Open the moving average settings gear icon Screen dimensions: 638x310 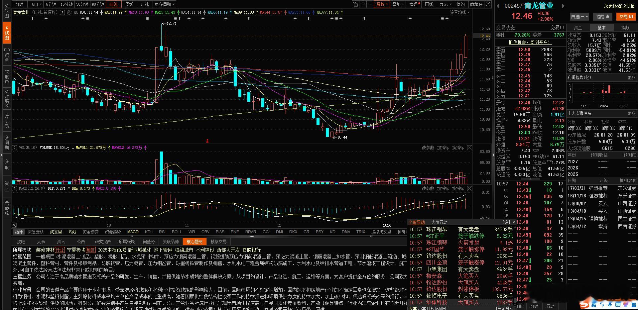(x=69, y=12)
